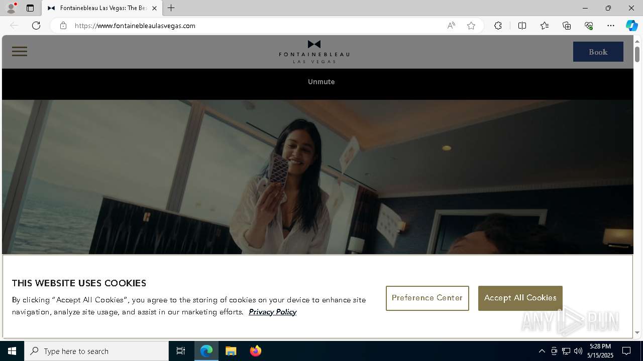
Task: Open the notification center
Action: coord(626,351)
